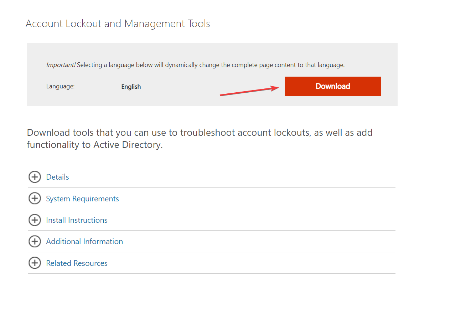Select the Additional Information link
The image size is (476, 309).
point(84,241)
